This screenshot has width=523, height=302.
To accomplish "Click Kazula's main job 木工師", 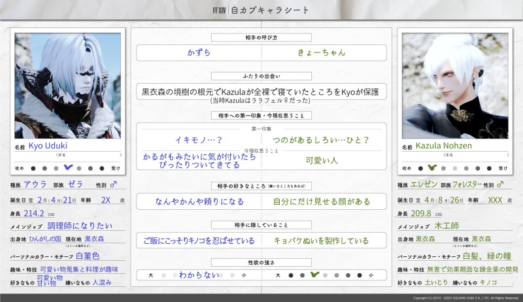I will click(x=447, y=226).
